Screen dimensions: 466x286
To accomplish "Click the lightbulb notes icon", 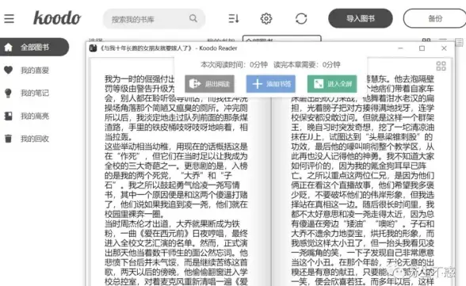I will (8, 93).
